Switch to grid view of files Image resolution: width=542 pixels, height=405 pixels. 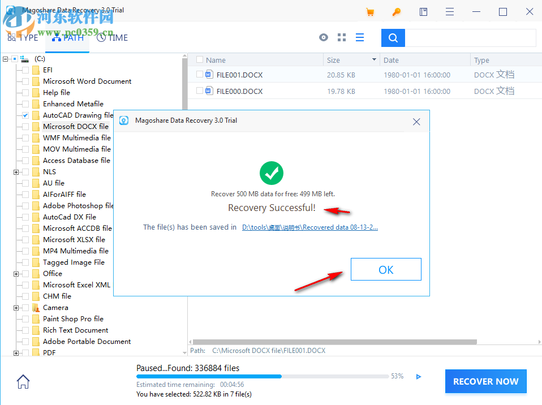341,37
